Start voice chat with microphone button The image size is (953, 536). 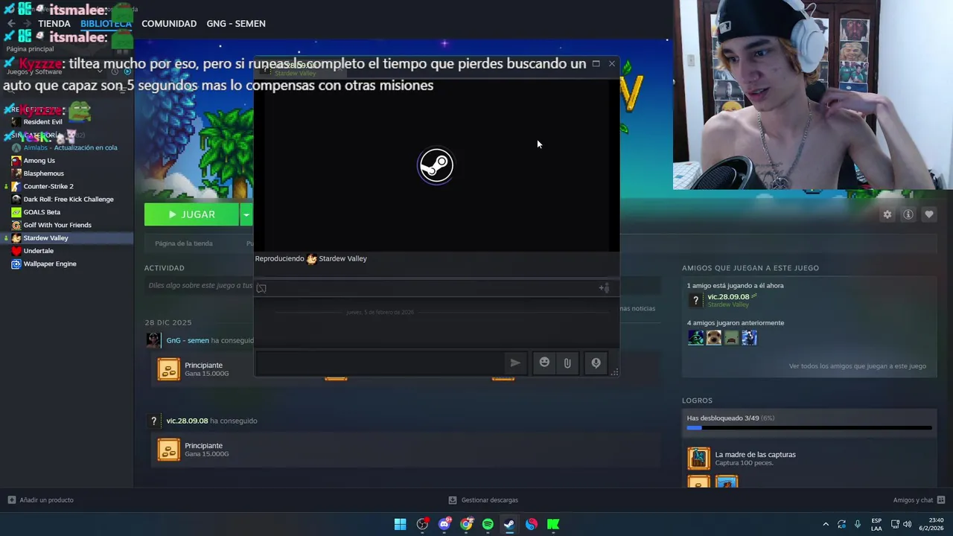(596, 363)
